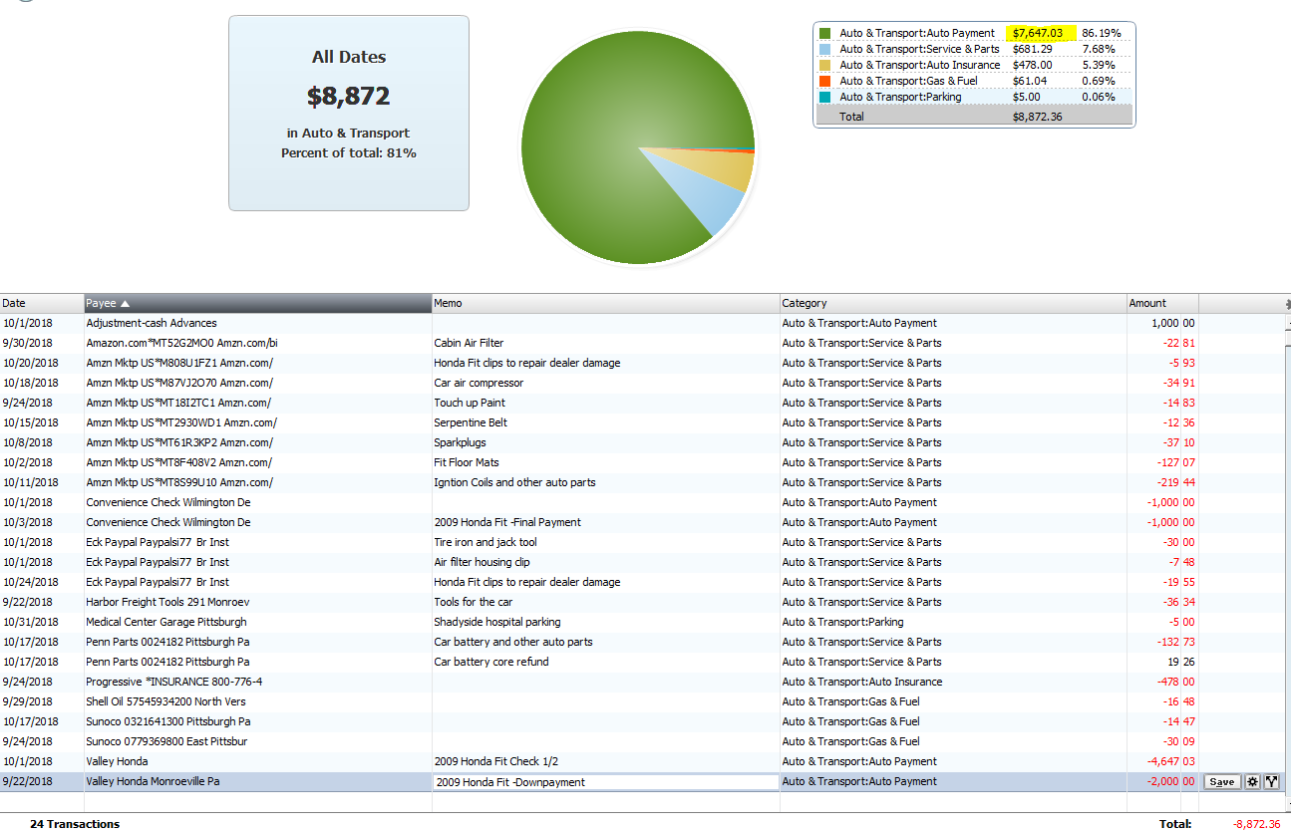This screenshot has width=1291, height=833.
Task: Click the 10/31/2018 date cell
Action: [42, 622]
